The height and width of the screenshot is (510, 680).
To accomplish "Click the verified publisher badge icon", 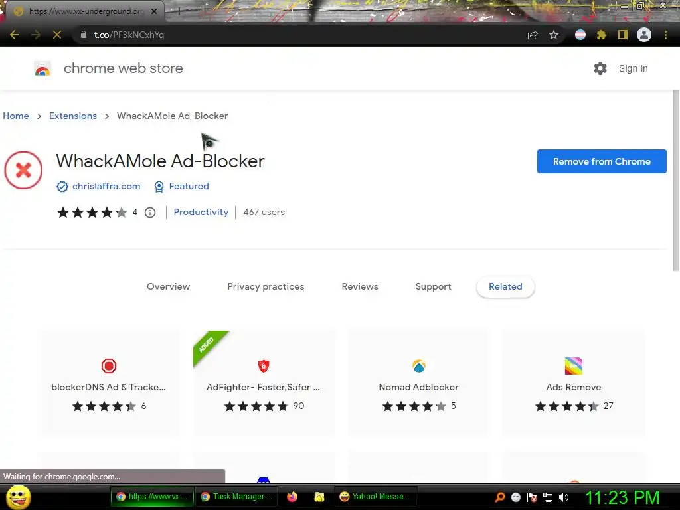I will point(62,187).
